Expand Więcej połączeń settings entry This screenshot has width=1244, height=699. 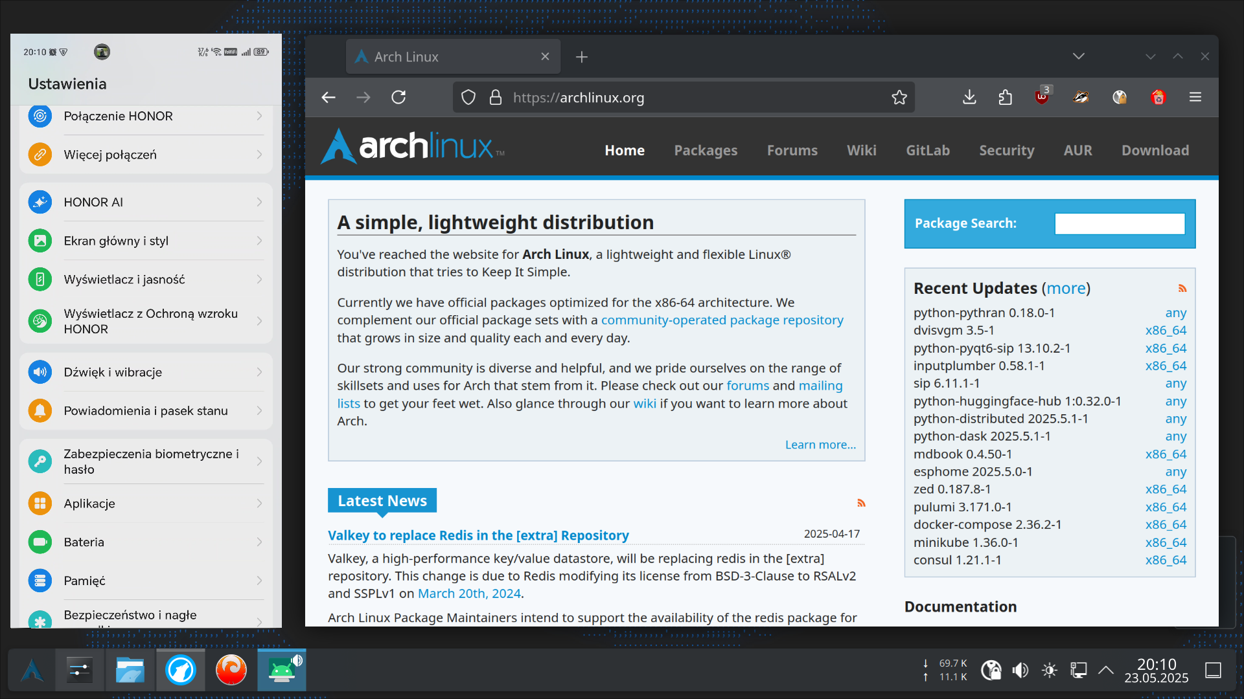[x=146, y=155]
